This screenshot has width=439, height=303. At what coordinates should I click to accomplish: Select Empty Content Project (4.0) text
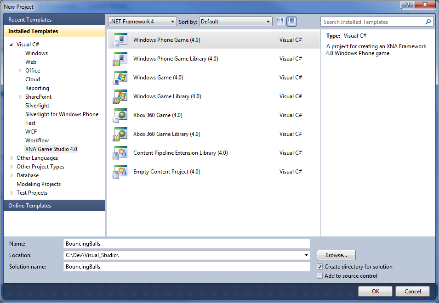pos(166,172)
